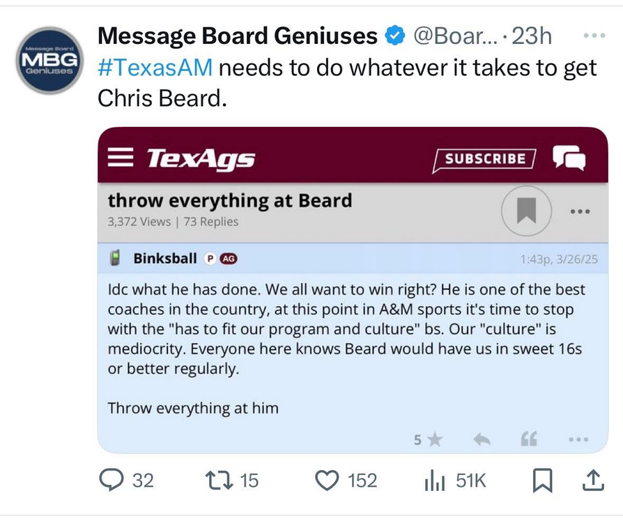This screenshot has width=623, height=523.
Task: Share the tweet using the upload icon
Action: (x=592, y=480)
